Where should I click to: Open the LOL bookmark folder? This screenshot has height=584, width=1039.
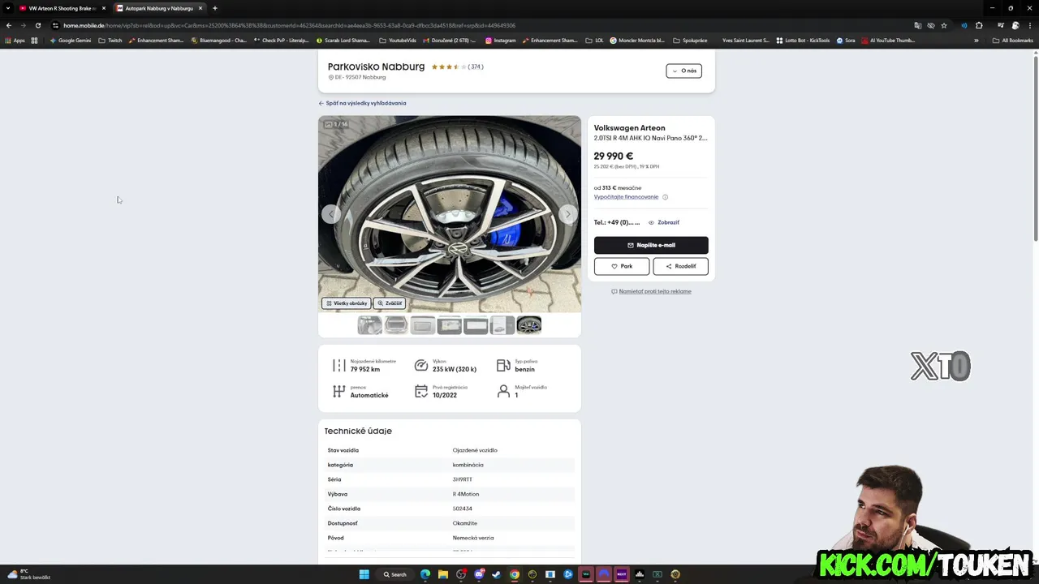[595, 41]
